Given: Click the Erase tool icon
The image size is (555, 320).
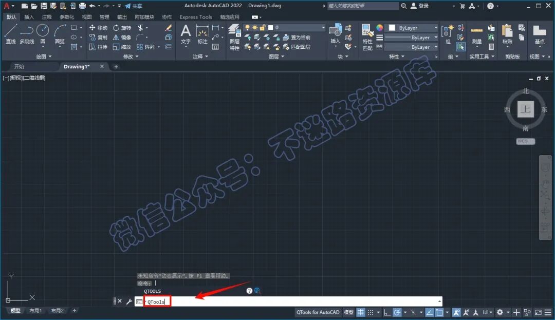Looking at the screenshot, I should pos(169,28).
